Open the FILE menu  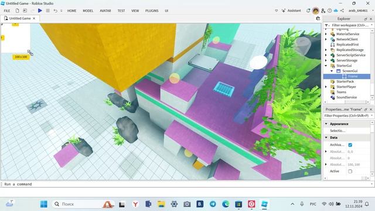pyautogui.click(x=7, y=11)
